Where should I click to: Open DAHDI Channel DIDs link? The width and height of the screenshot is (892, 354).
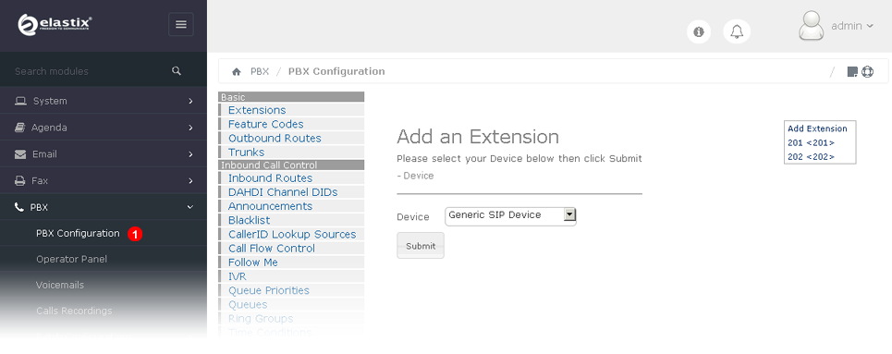(x=283, y=192)
